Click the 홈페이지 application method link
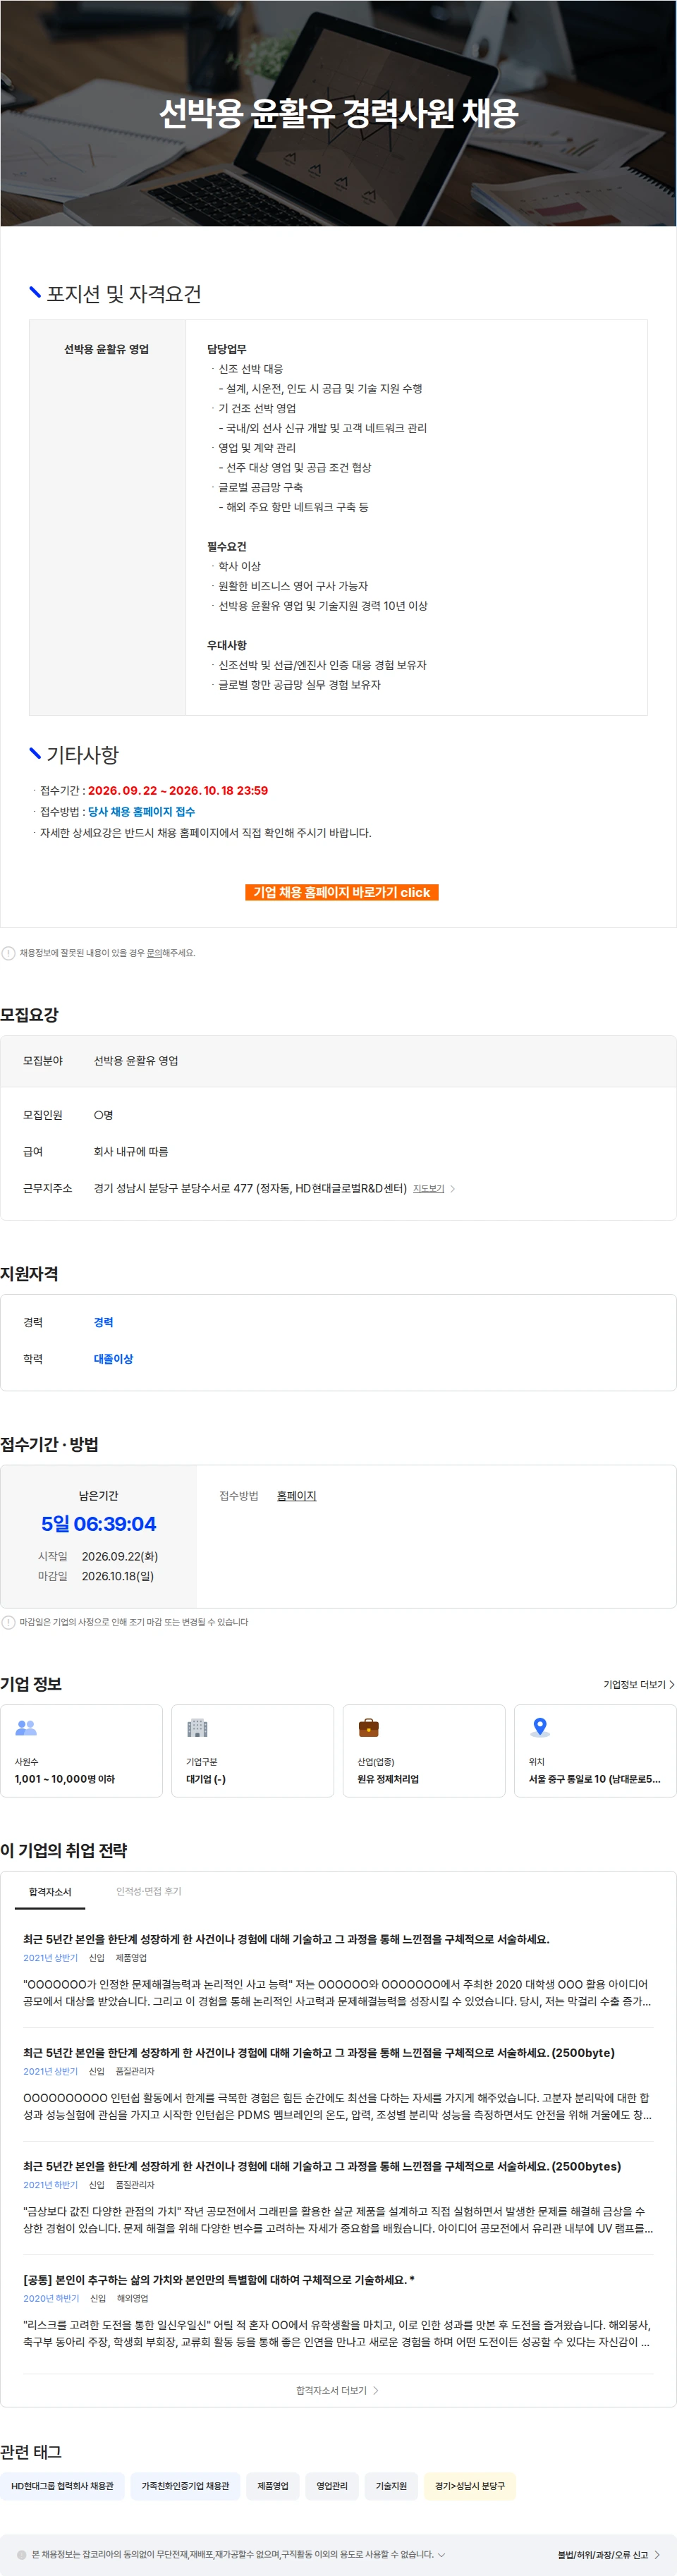 (296, 1495)
